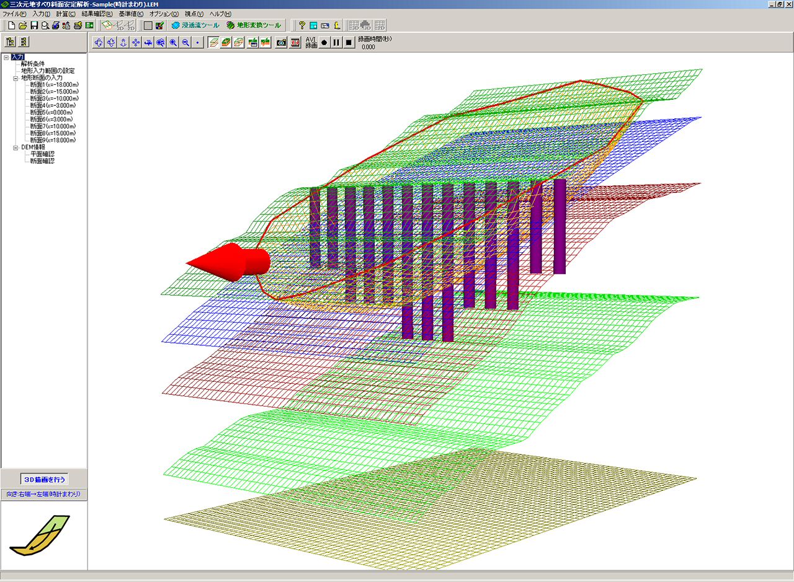This screenshot has height=582, width=794.
Task: Click the yellow question mark help icon
Action: pos(302,25)
